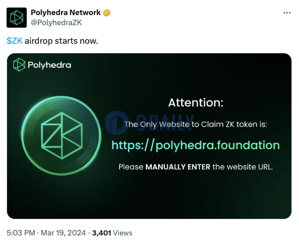
Task: Click the 3,401 Views count
Action: point(112,233)
